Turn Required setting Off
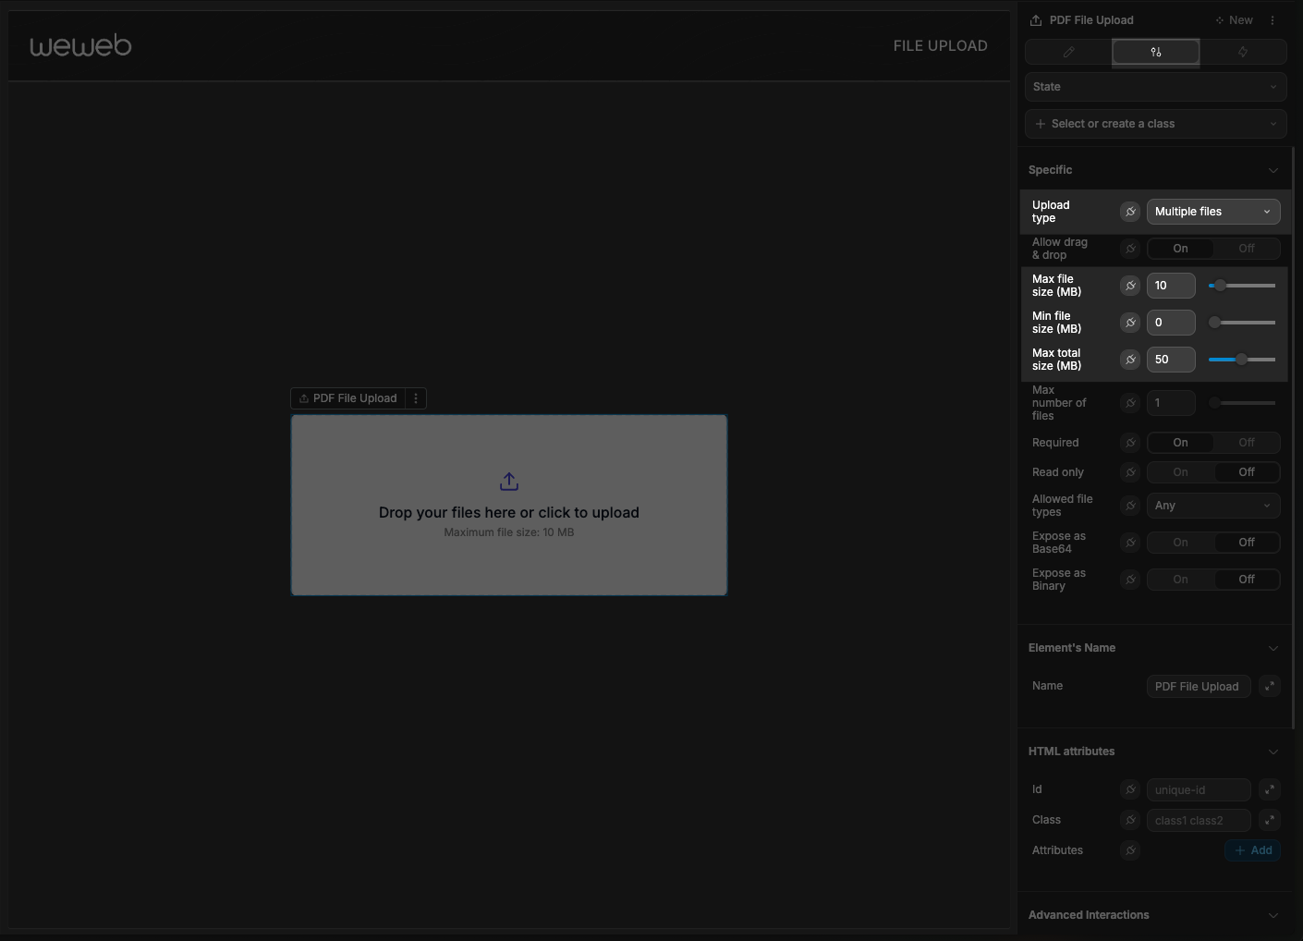Viewport: 1303px width, 941px height. point(1246,443)
